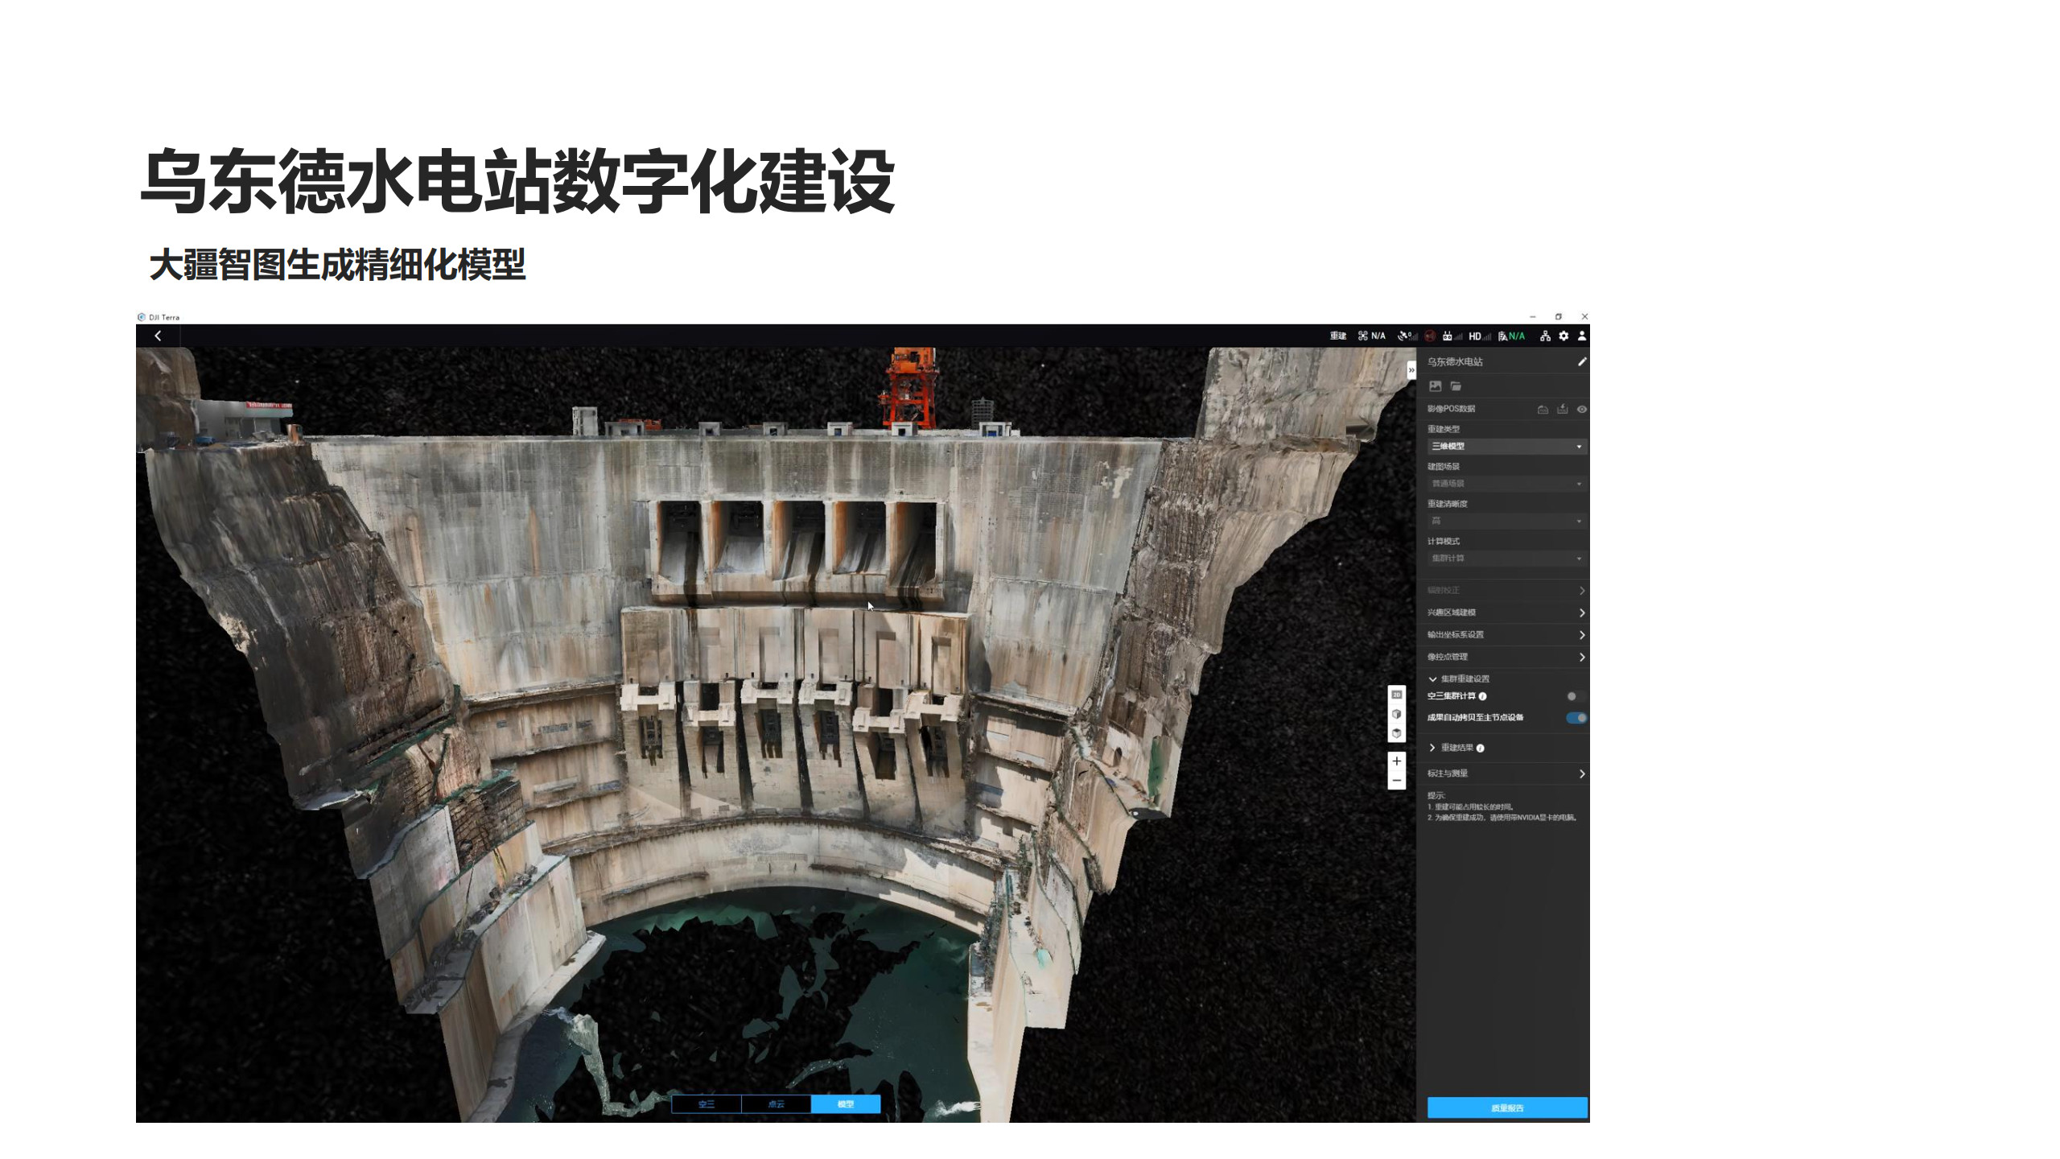Click the remote controller signal icon

click(x=1452, y=336)
